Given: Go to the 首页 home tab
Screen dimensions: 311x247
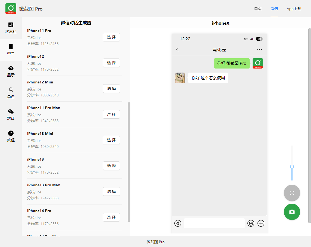Looking at the screenshot, I should [258, 9].
